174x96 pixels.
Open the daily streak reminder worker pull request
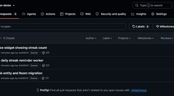[22, 60]
